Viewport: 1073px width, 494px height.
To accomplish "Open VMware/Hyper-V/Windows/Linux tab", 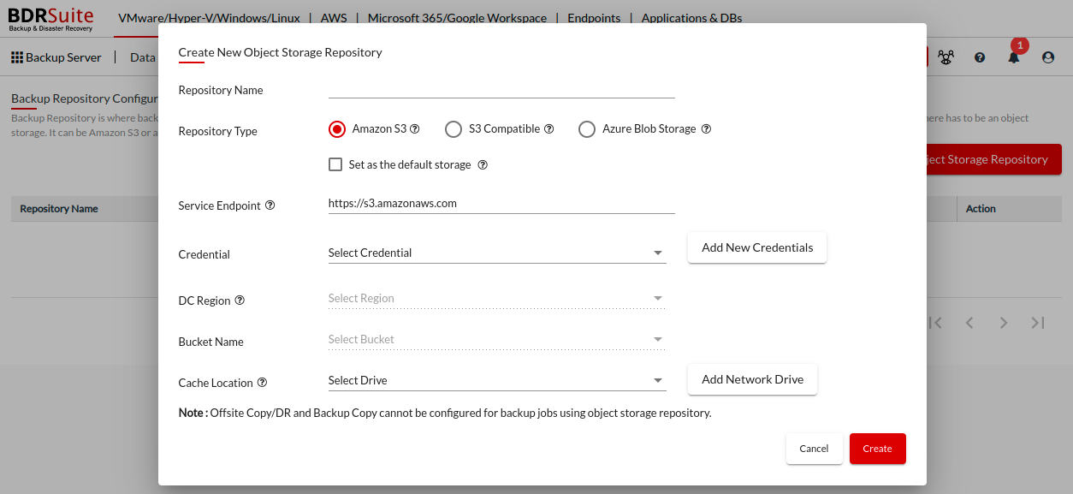I will [x=209, y=18].
